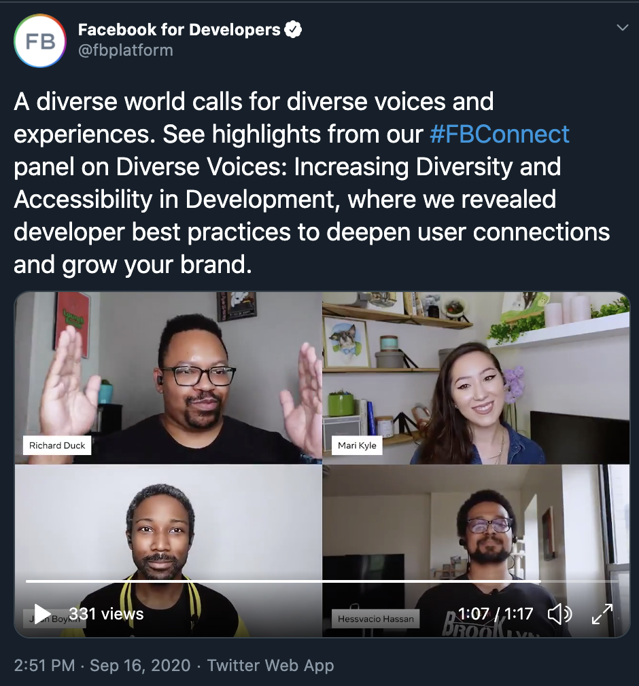The width and height of the screenshot is (639, 686).
Task: Click the tweet body text
Action: (312, 183)
